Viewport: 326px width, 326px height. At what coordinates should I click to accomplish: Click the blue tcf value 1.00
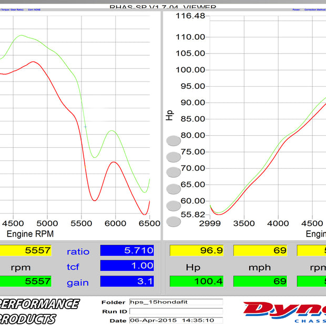[x=127, y=266]
